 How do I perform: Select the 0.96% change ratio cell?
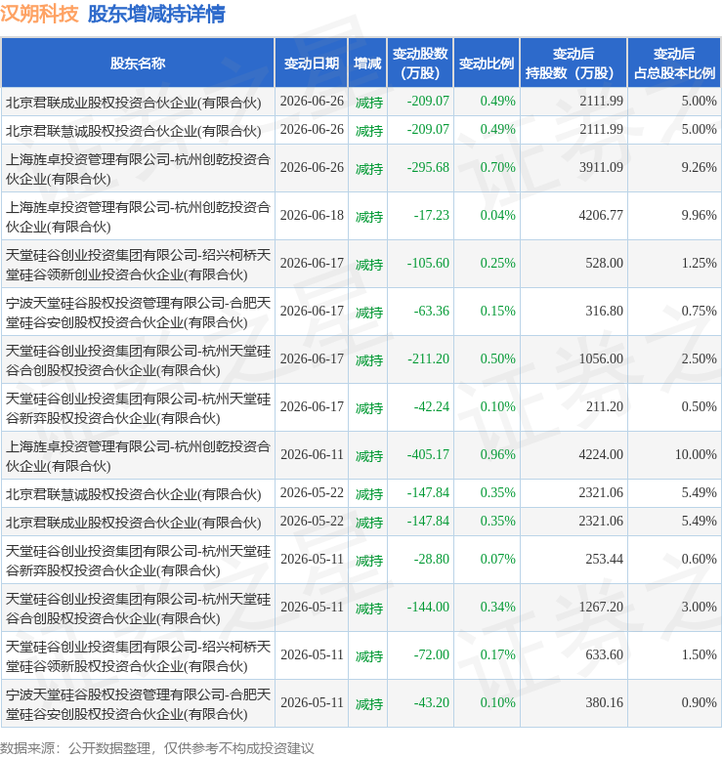pos(497,455)
